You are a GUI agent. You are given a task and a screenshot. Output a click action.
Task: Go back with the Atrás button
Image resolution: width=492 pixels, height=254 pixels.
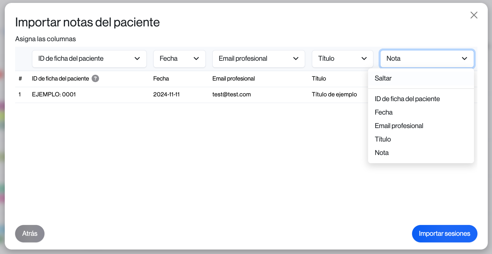click(x=30, y=234)
